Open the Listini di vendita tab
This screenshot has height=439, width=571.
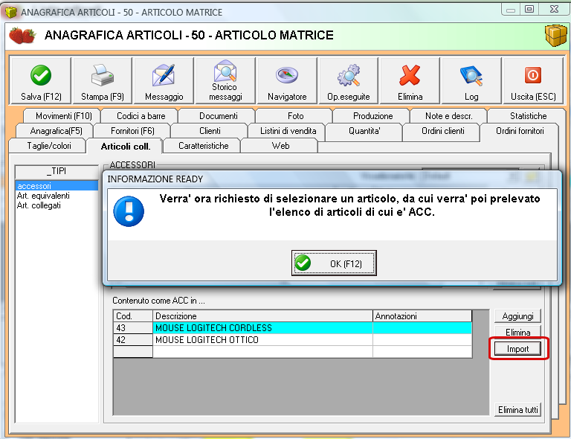288,131
